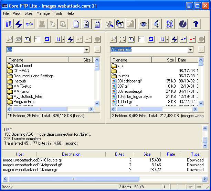Click the local panel stop octagon icon
This screenshot has width=211, height=191.
point(97,39)
